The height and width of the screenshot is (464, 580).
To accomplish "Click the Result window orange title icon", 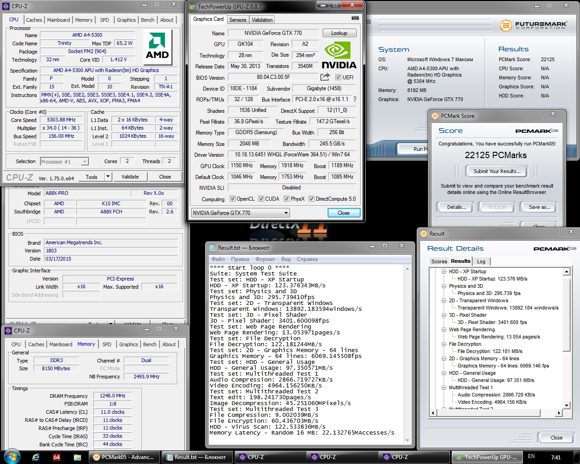I will pyautogui.click(x=424, y=234).
